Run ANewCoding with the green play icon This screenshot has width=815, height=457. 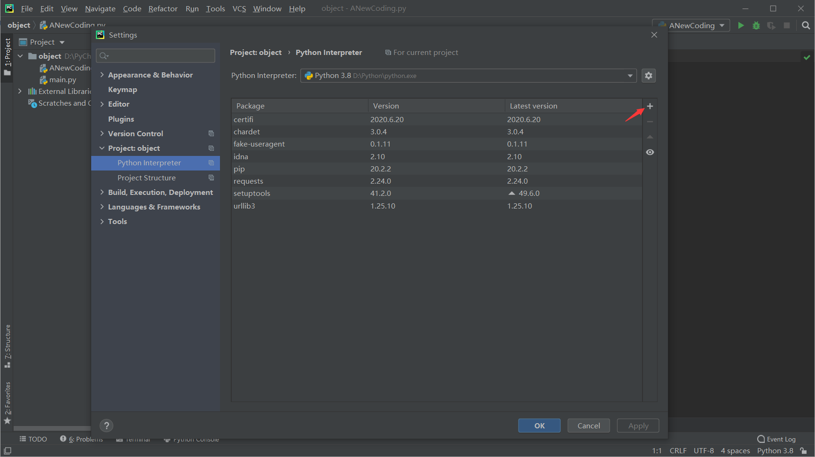[x=741, y=25]
